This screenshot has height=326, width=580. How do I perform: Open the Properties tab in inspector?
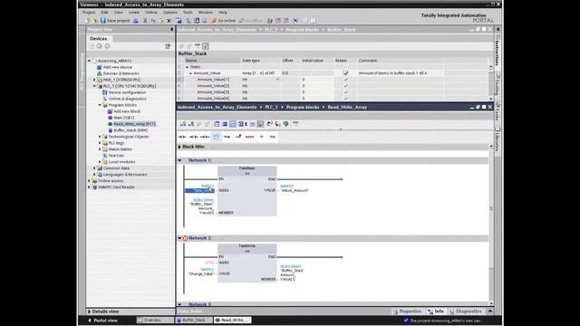click(x=407, y=312)
